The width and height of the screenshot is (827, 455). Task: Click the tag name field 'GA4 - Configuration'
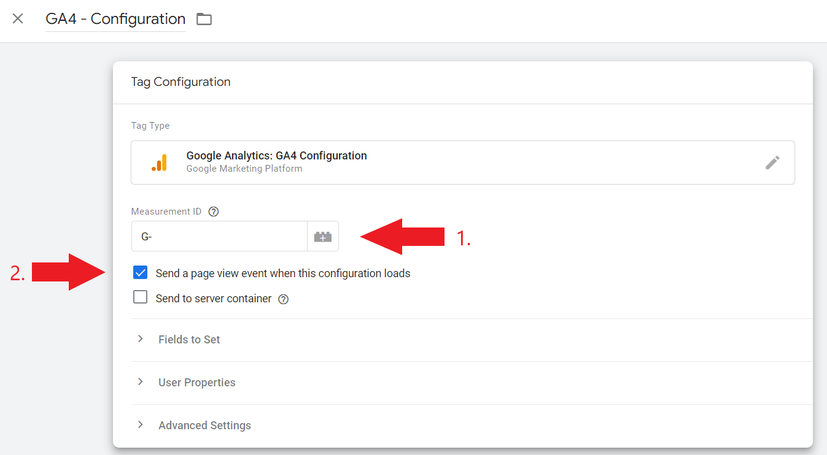pos(115,19)
